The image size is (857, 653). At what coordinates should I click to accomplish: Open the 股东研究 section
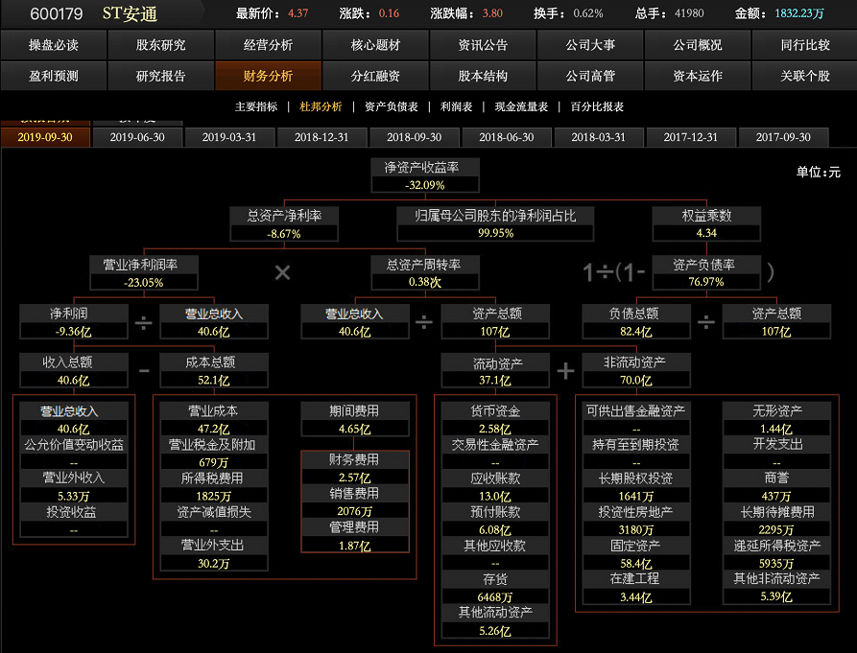pyautogui.click(x=161, y=45)
